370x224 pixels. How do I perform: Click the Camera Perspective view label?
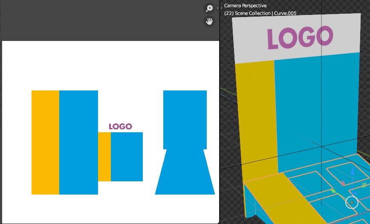(x=245, y=6)
